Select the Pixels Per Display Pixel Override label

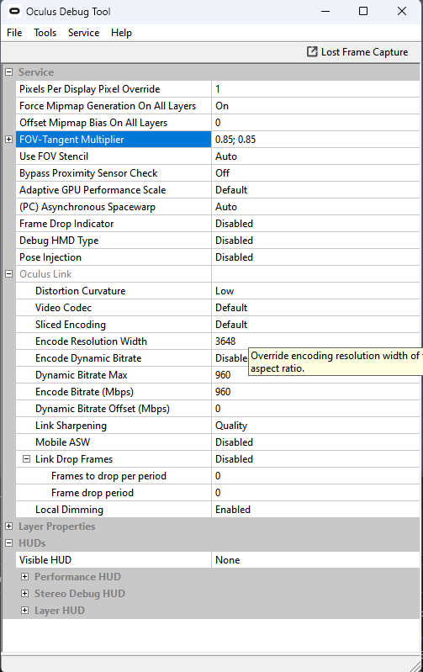click(90, 89)
